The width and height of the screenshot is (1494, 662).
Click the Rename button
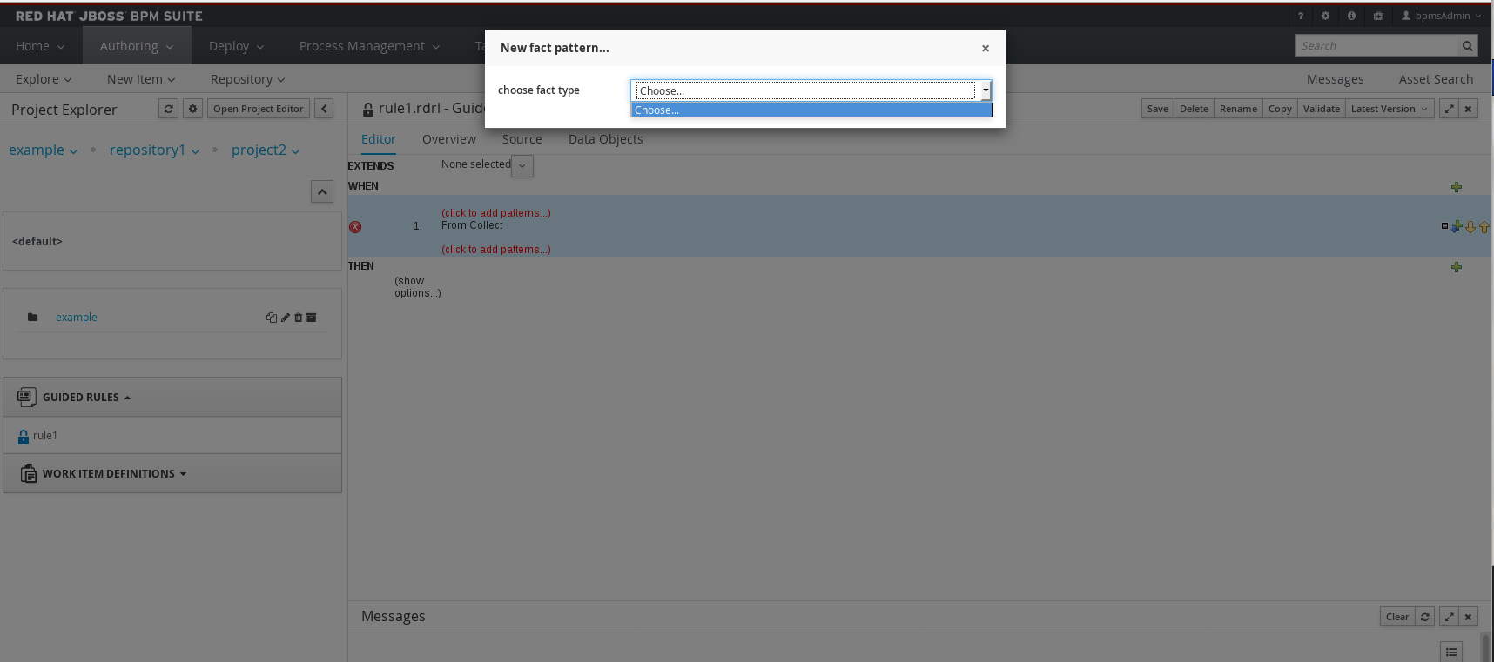[x=1238, y=109]
